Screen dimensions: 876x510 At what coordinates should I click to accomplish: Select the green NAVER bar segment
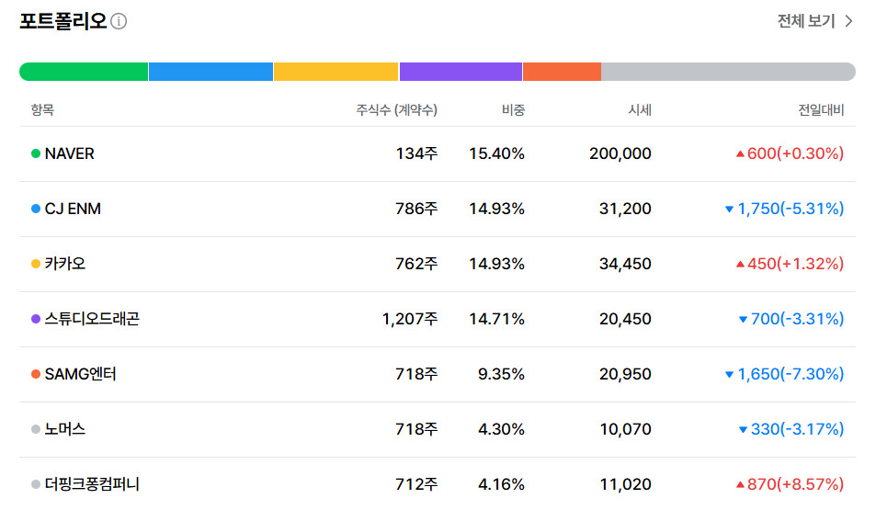(84, 72)
